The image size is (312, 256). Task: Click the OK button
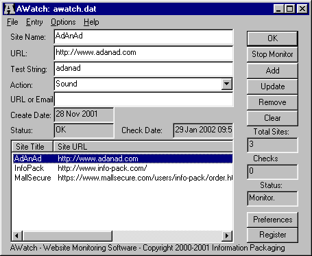coord(272,38)
